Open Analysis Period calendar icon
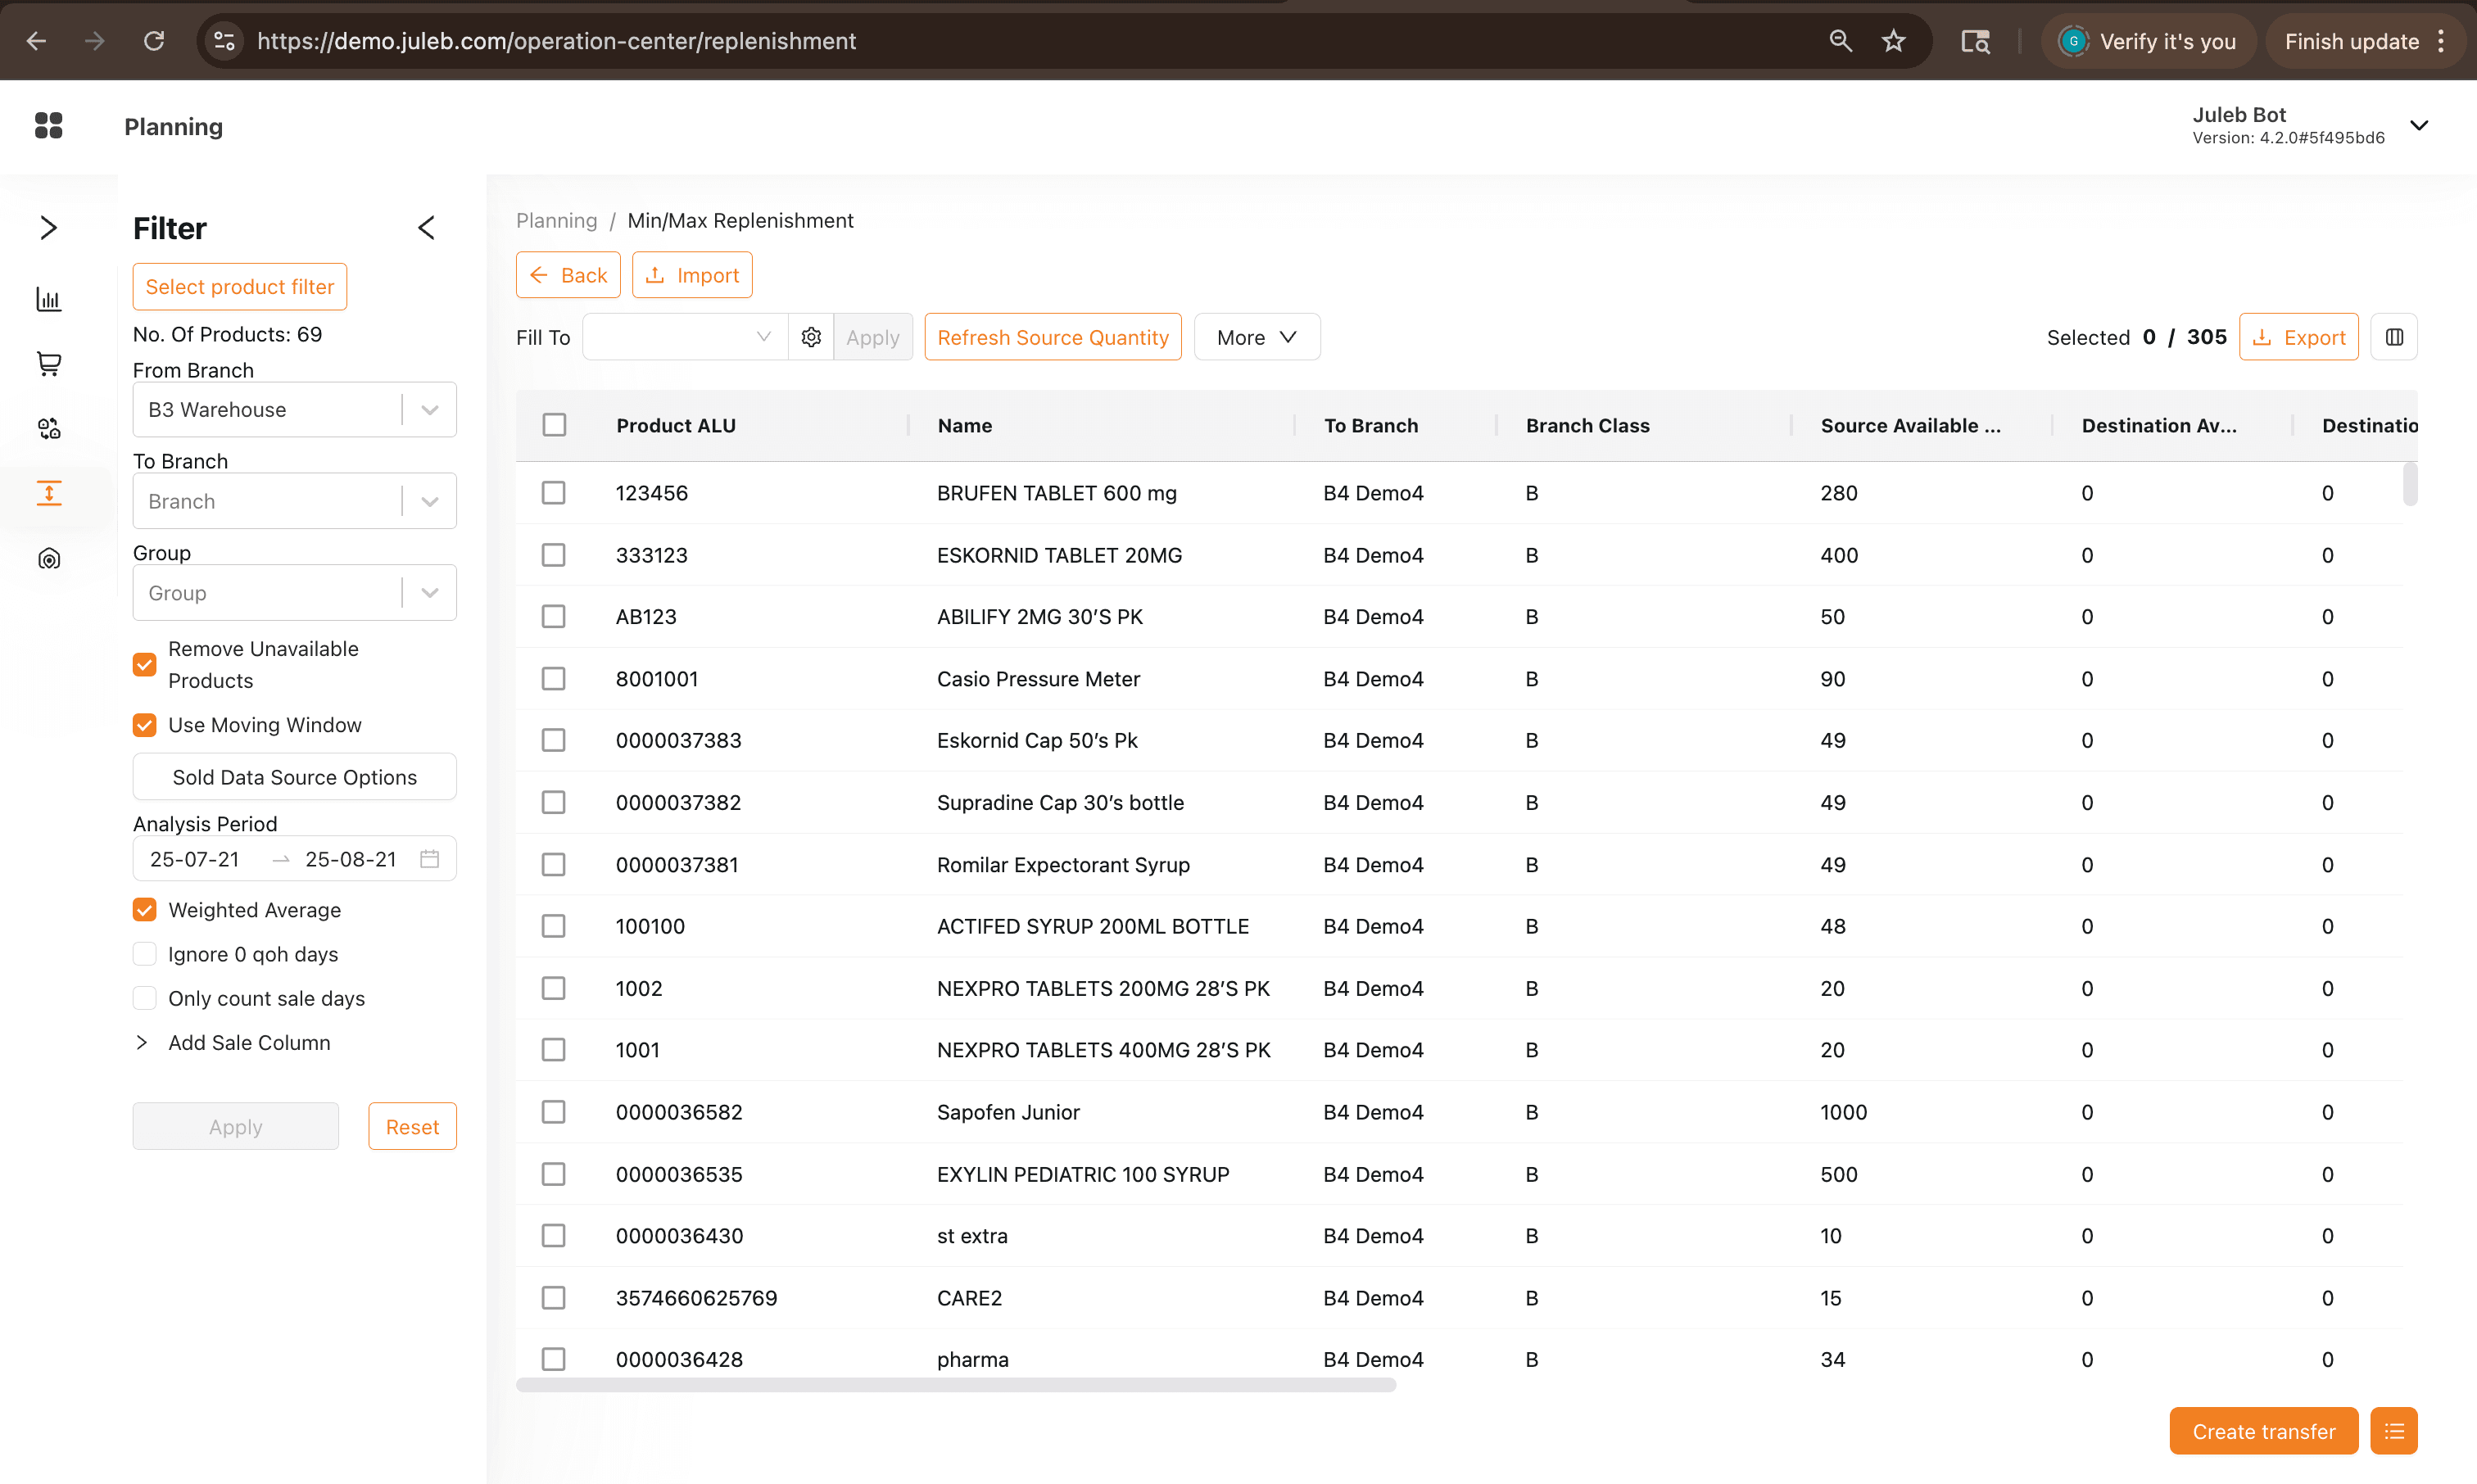This screenshot has height=1484, width=2477. coord(430,858)
